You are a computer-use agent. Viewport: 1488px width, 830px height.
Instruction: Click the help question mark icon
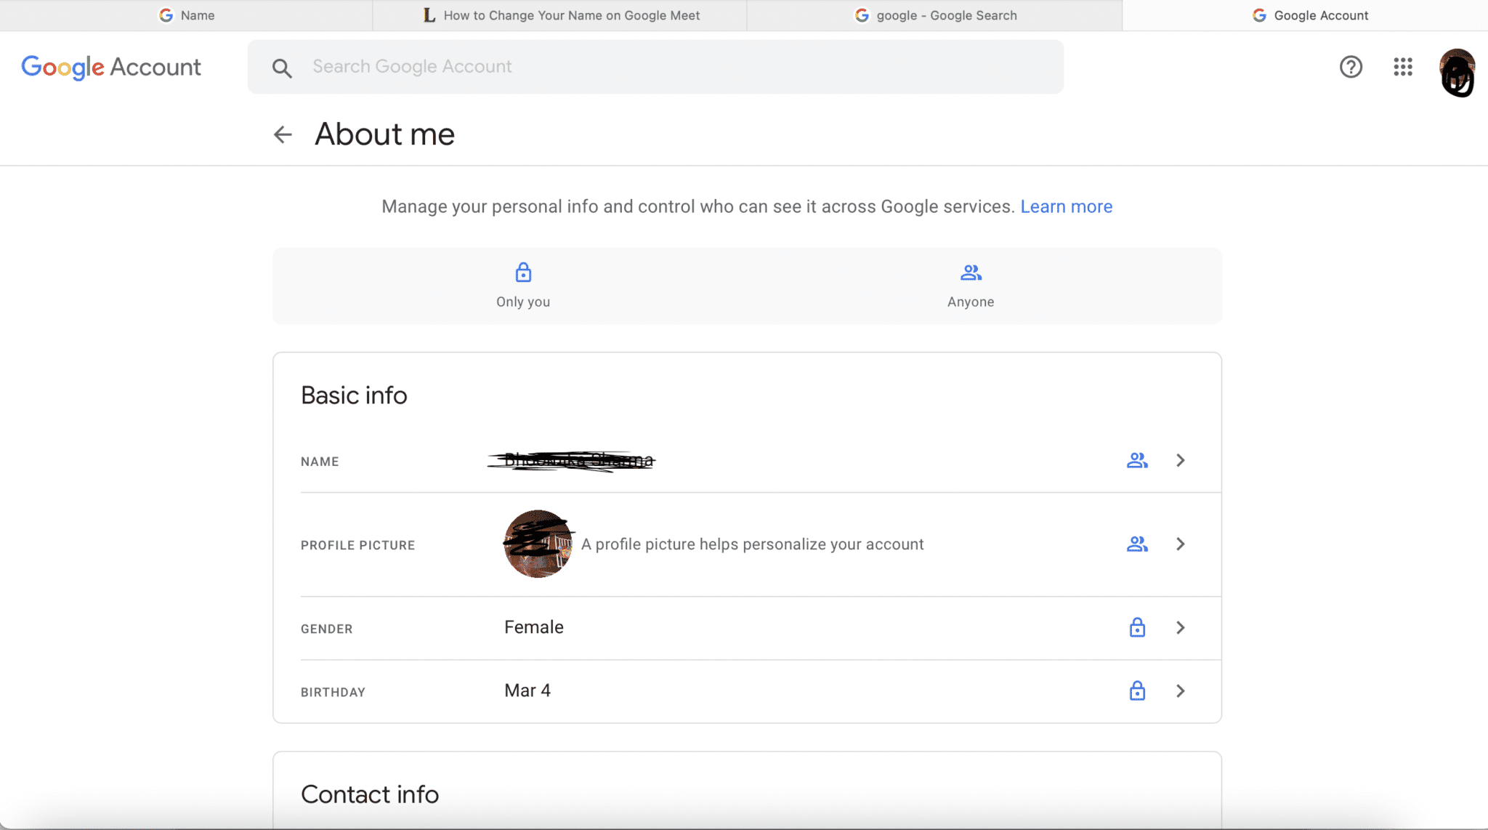[x=1351, y=66]
